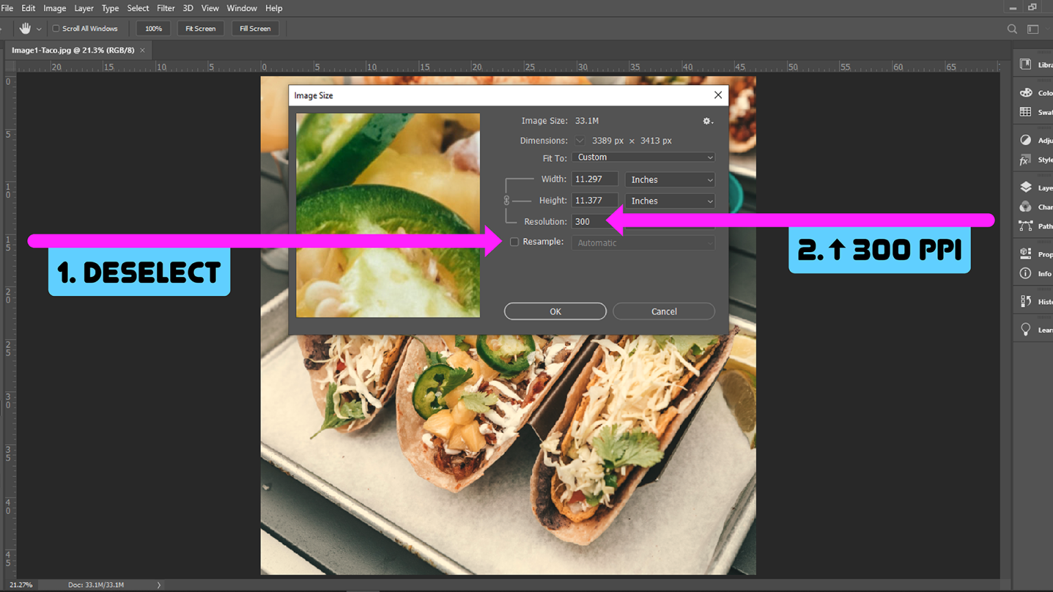Toggle Scroll All Windows checkbox
1053x592 pixels.
[x=56, y=29]
